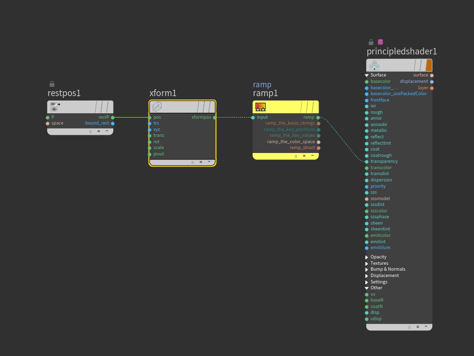Click the ramp output connector on ramp1
This screenshot has width=474, height=356.
(318, 117)
